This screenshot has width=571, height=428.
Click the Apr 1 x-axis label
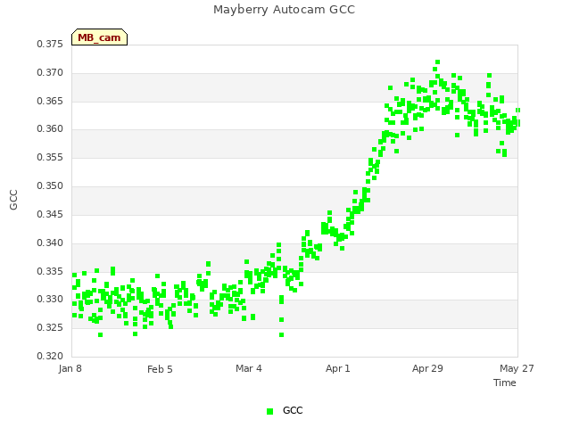[x=338, y=368]
